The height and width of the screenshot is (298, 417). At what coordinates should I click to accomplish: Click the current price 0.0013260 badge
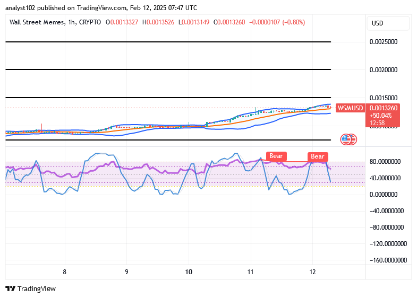pyautogui.click(x=383, y=108)
